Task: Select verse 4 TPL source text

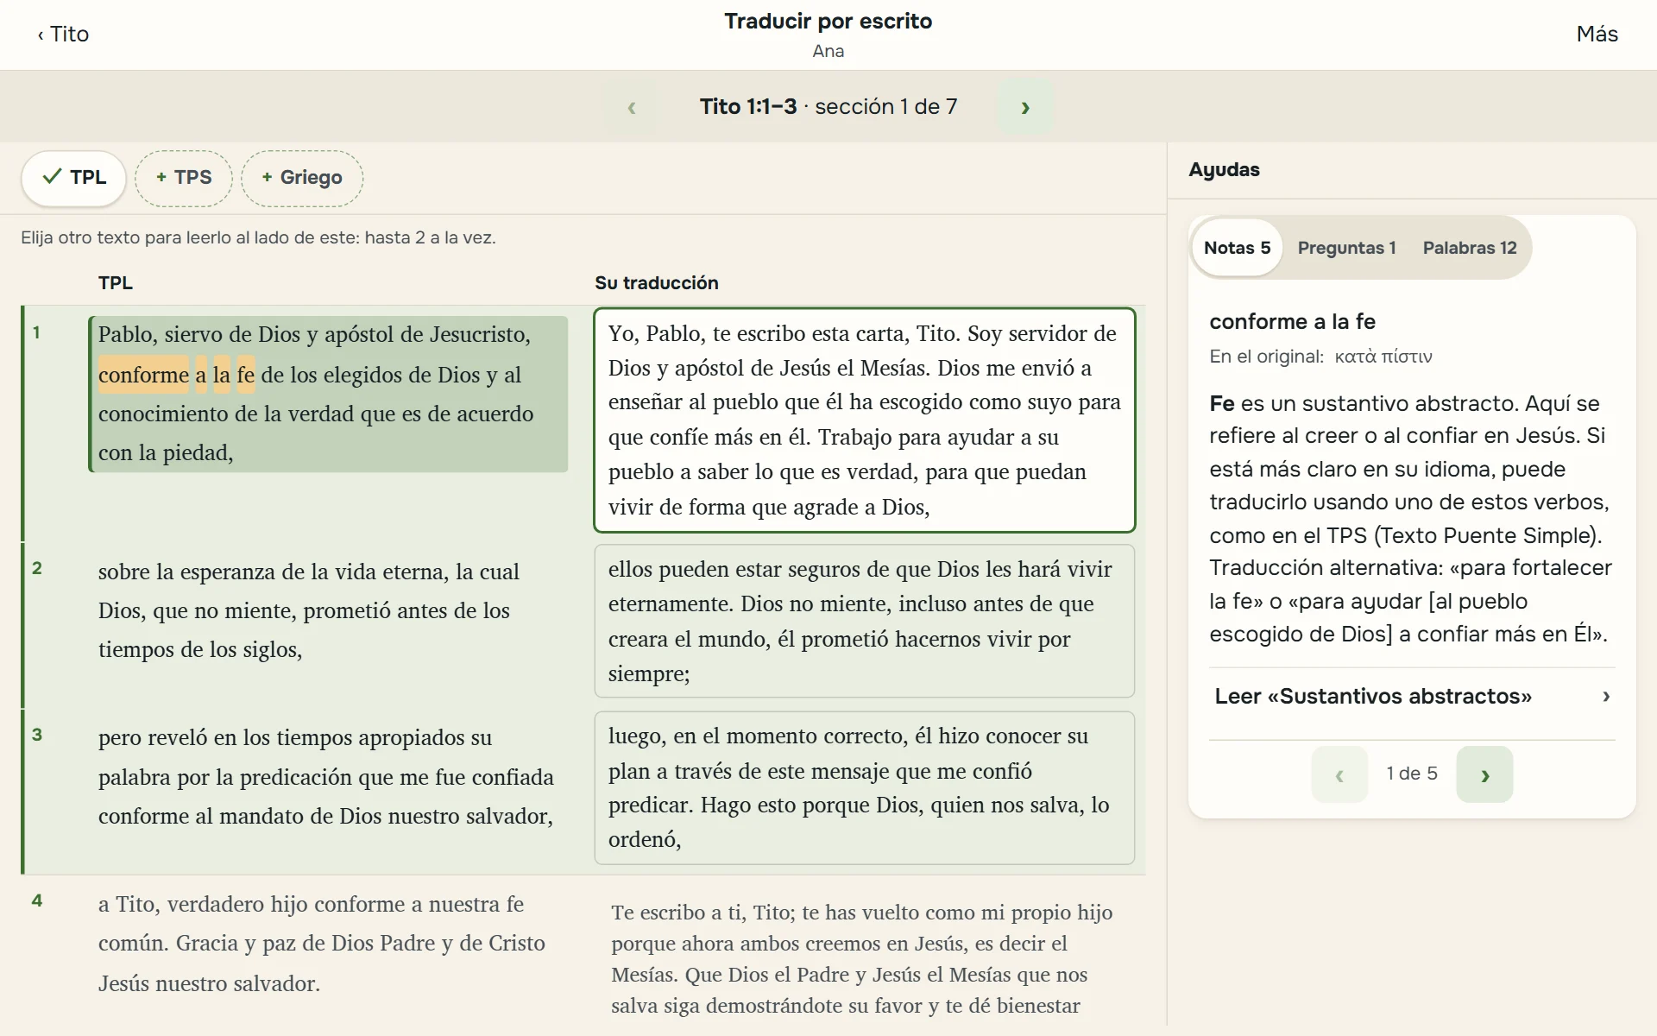Action: pos(321,944)
